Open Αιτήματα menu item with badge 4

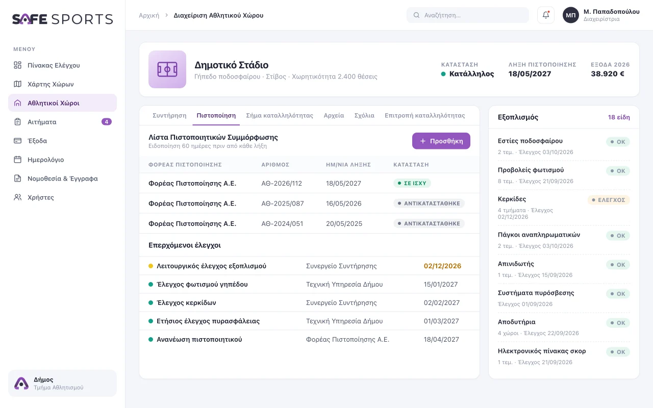(62, 122)
